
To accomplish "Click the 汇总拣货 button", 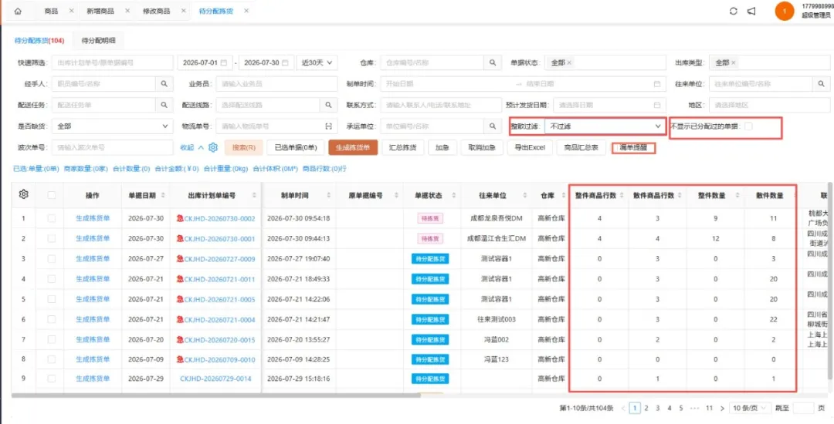I will (403, 147).
